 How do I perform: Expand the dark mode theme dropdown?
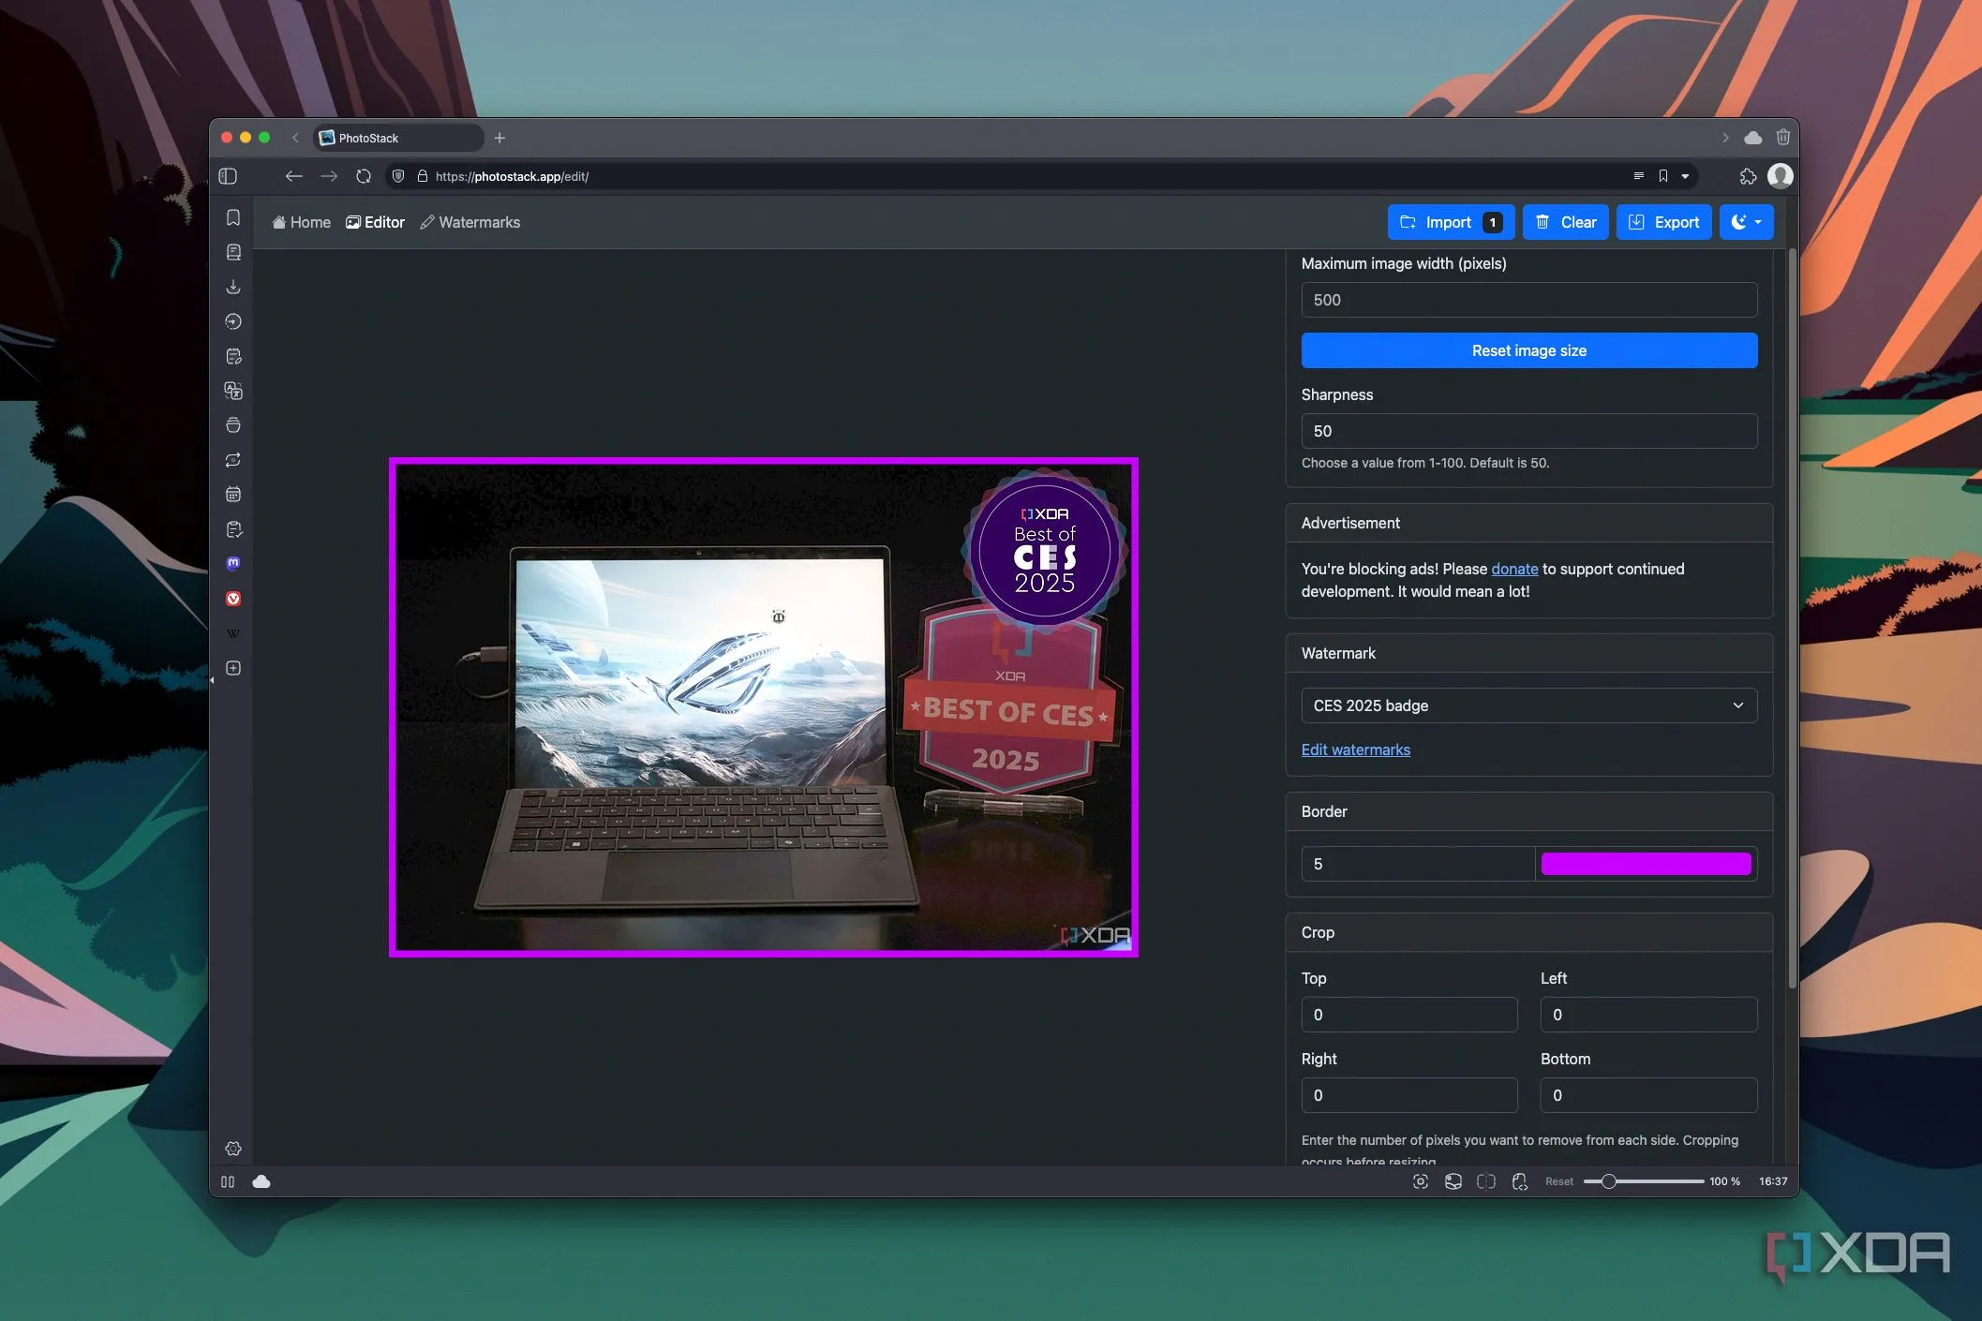[x=1746, y=222]
